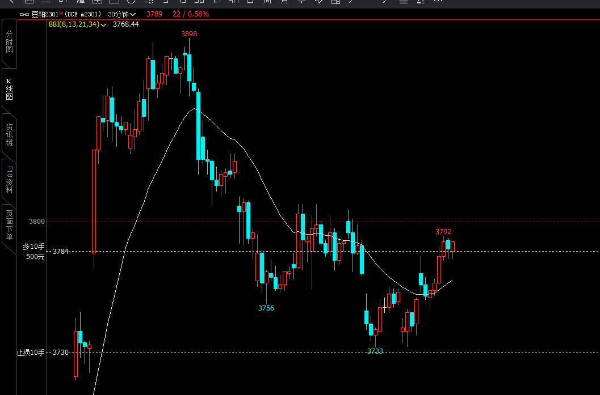Switch to the 分时图 side tab

[9, 41]
